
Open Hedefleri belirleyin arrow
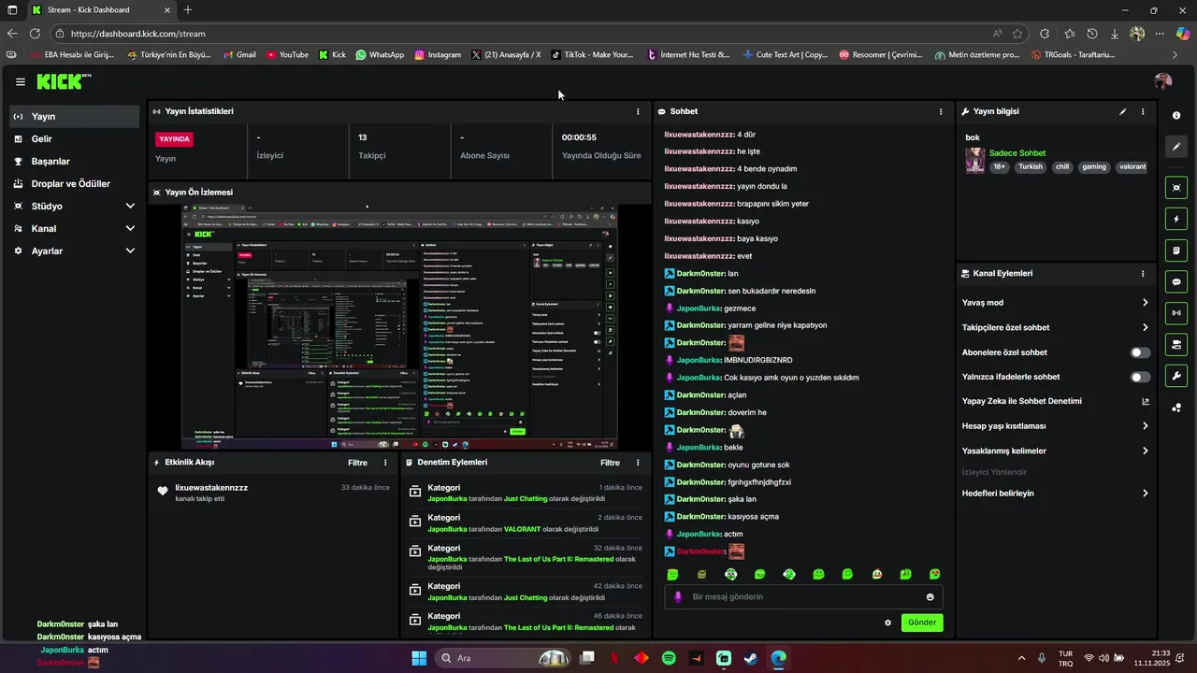(x=1146, y=494)
